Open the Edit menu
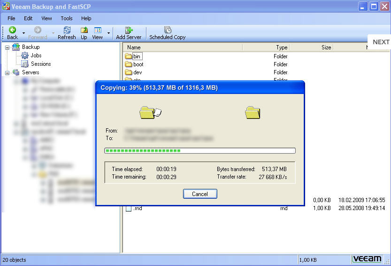Viewport: 391px width, 266px height. pos(28,18)
